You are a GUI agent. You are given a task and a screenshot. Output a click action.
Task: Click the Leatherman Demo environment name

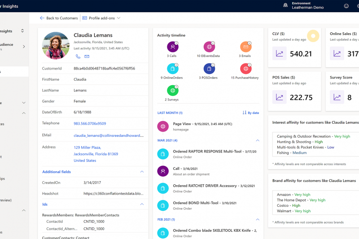tap(307, 8)
